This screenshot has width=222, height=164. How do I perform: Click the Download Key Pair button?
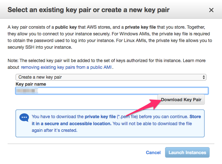pos(181,100)
